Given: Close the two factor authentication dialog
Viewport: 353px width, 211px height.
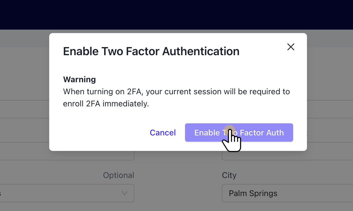Looking at the screenshot, I should pyautogui.click(x=291, y=47).
